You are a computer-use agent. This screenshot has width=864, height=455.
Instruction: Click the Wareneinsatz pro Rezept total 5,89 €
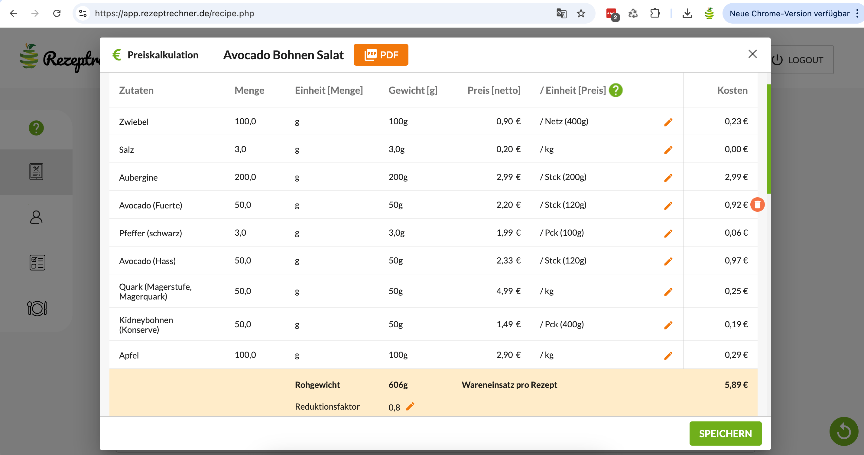point(736,385)
